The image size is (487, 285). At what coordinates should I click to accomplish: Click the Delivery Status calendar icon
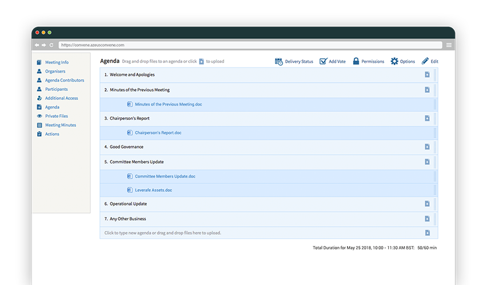pos(278,62)
